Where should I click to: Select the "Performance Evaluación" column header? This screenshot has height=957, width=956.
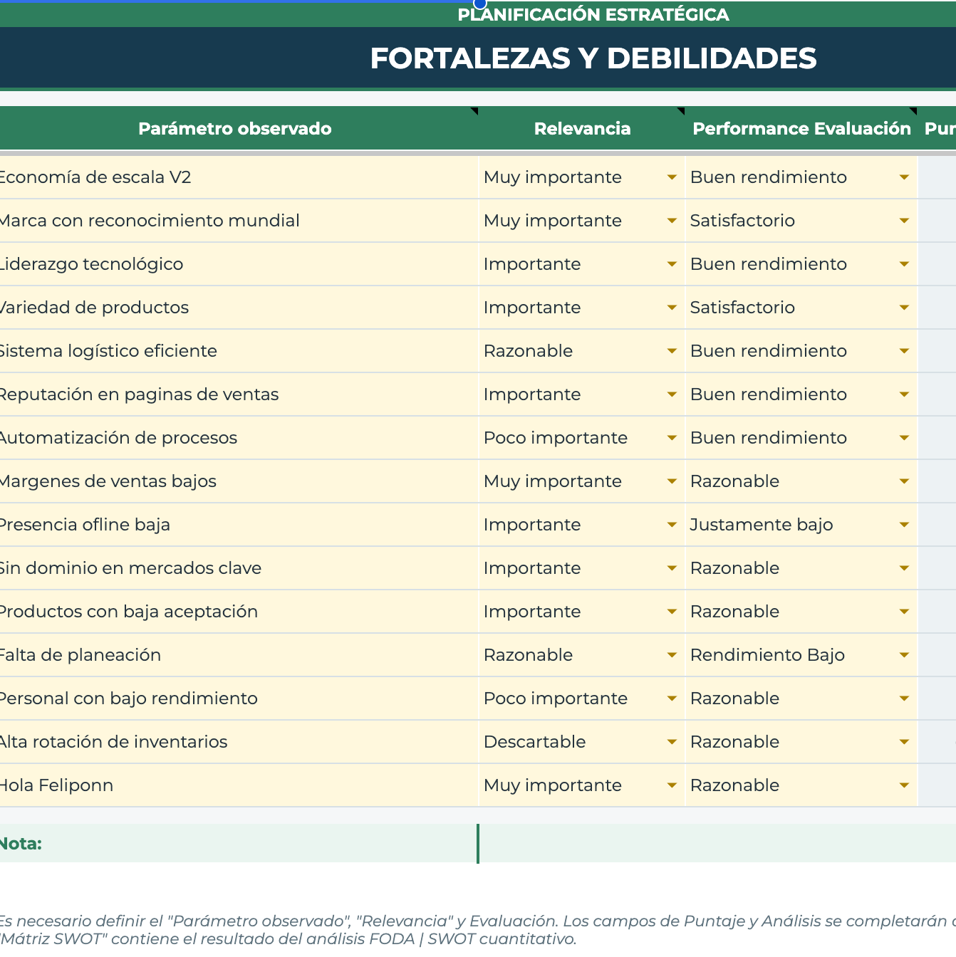point(801,129)
